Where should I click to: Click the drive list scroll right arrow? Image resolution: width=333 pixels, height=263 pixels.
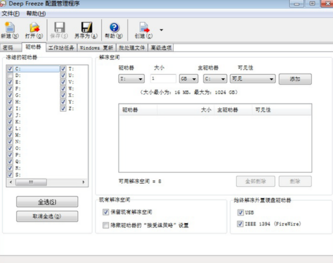click(x=84, y=182)
